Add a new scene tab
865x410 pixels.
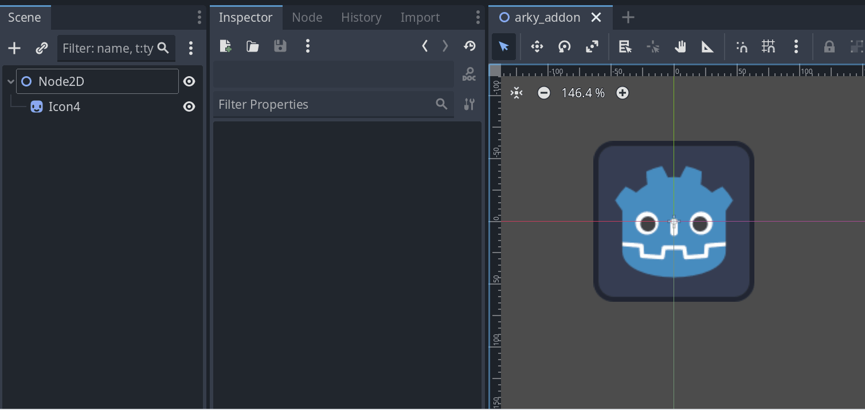628,17
